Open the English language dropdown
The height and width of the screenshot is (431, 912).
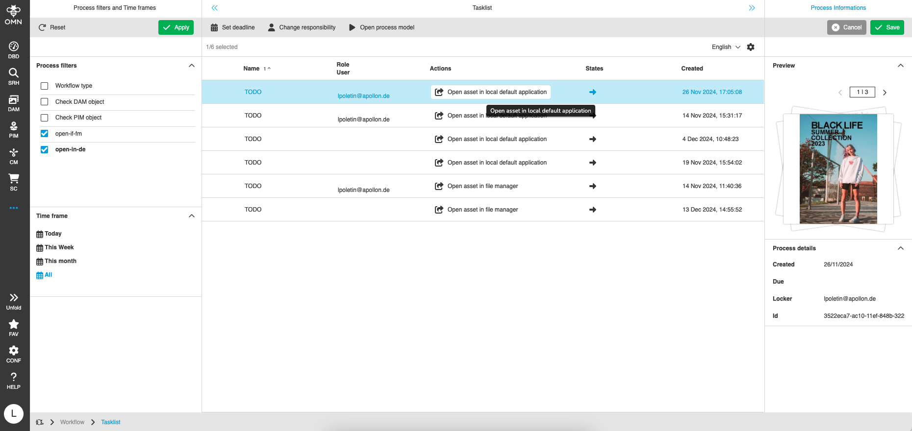tap(726, 47)
